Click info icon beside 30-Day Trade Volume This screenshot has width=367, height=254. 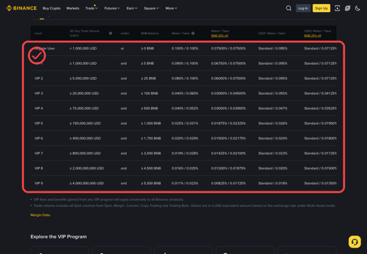(x=110, y=33)
